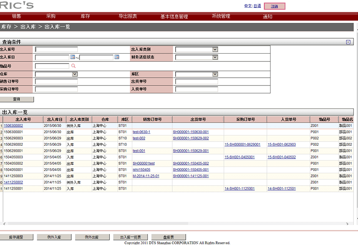
Task: Open the 仓库 dropdown list
Action: pyautogui.click(x=75, y=74)
